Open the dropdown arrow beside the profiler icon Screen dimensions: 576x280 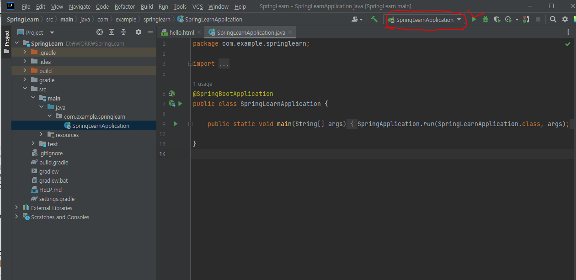tap(517, 20)
